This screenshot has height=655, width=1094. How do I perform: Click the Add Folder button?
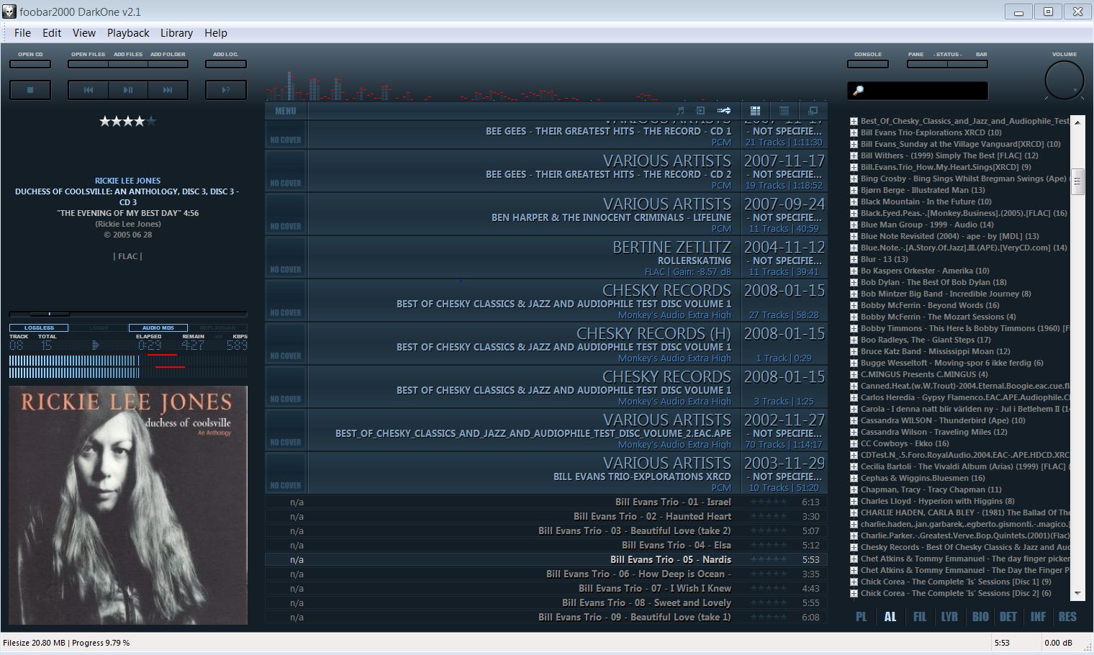tap(168, 63)
